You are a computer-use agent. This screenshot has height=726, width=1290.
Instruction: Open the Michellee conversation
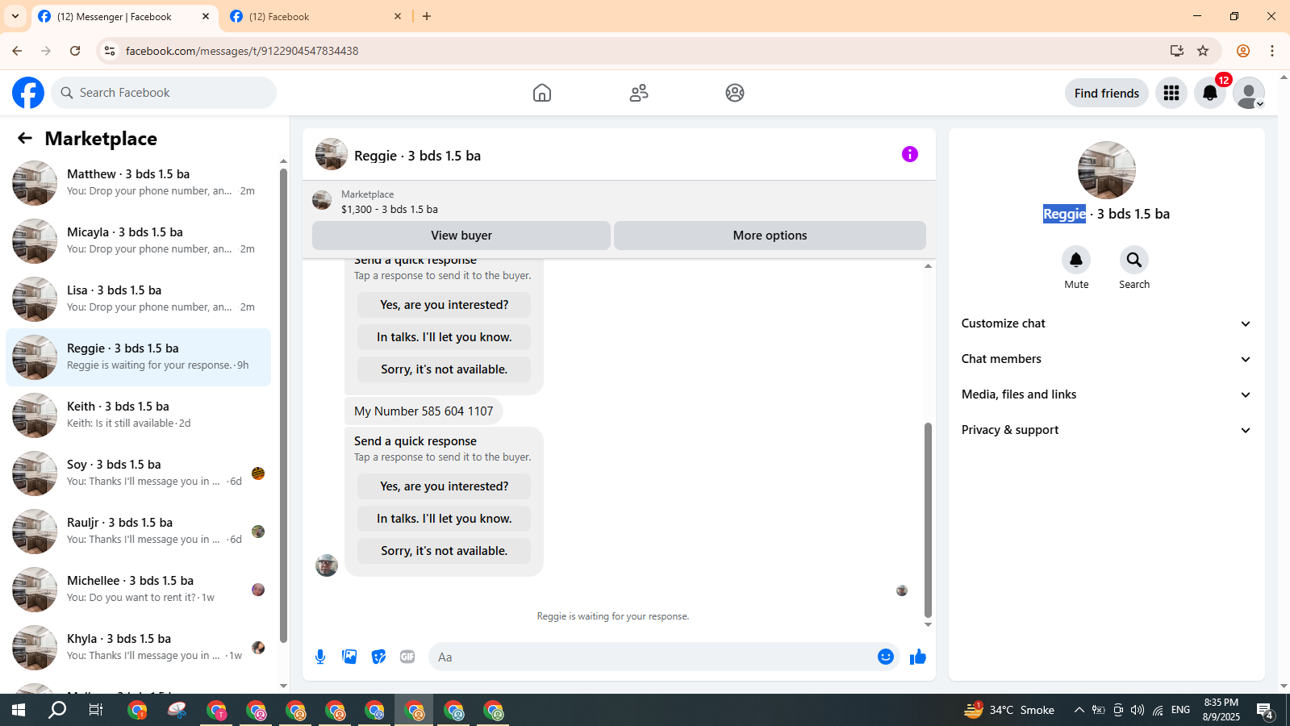[139, 590]
